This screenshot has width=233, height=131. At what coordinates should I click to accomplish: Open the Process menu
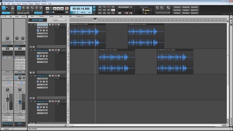25,4
